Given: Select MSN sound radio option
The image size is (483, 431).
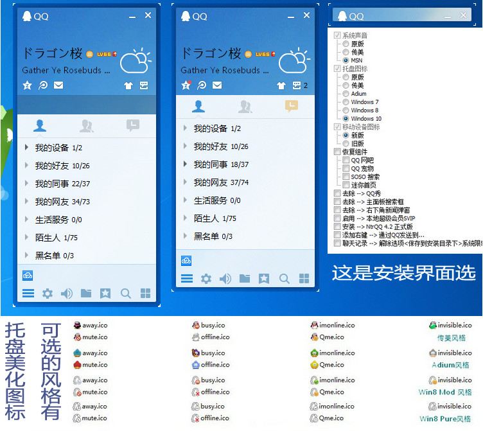Looking at the screenshot, I should pyautogui.click(x=346, y=60).
